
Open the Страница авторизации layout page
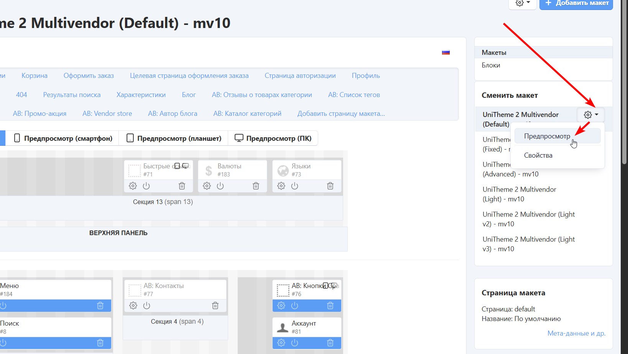tap(300, 76)
